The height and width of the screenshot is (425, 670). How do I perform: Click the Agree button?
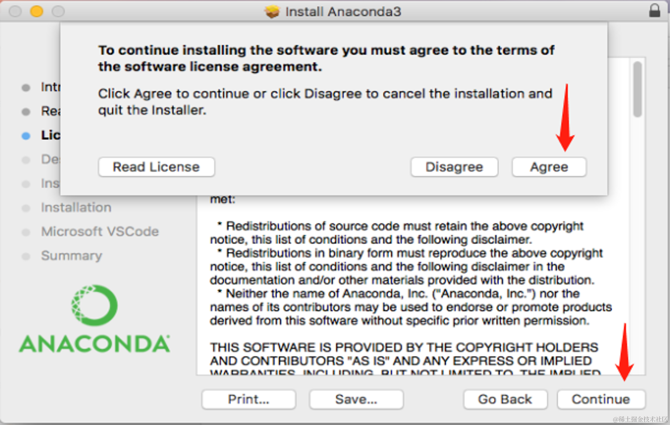pyautogui.click(x=549, y=167)
